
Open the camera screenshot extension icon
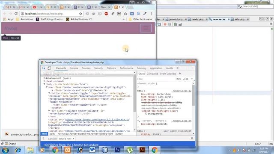(125, 14)
